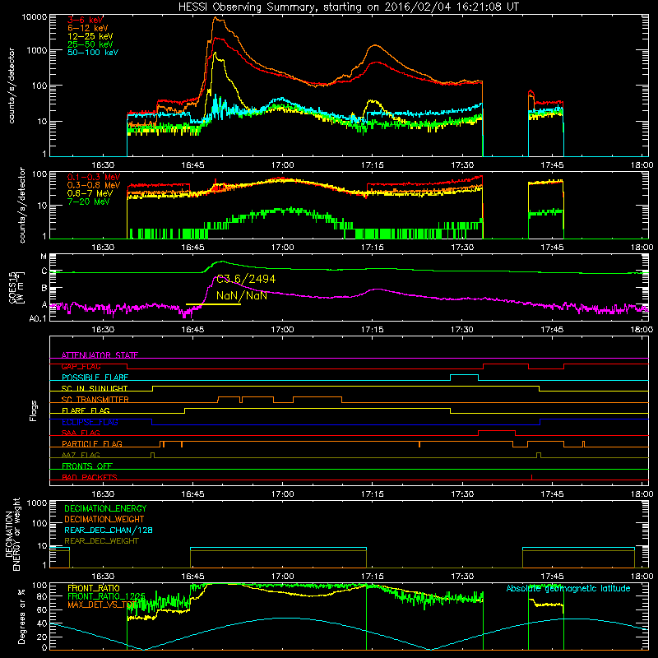658x658 pixels.
Task: Select the 12-25 keV legend label
Action: 90,36
